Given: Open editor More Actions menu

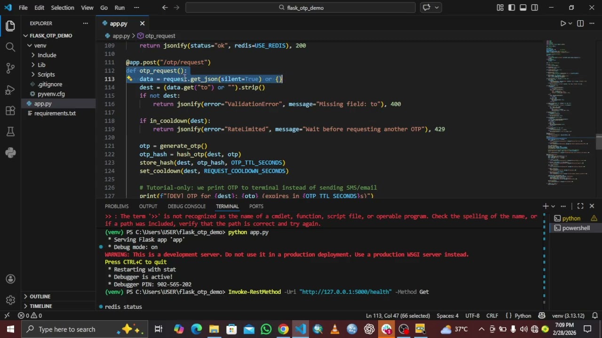Looking at the screenshot, I should [592, 23].
